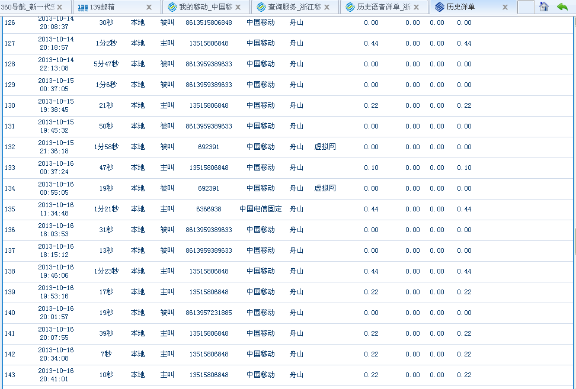
Task: Close the 360导航 tab
Action: (x=59, y=7)
